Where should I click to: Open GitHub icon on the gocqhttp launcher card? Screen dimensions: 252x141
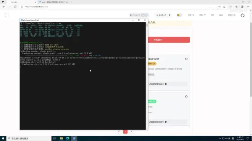coord(186,59)
